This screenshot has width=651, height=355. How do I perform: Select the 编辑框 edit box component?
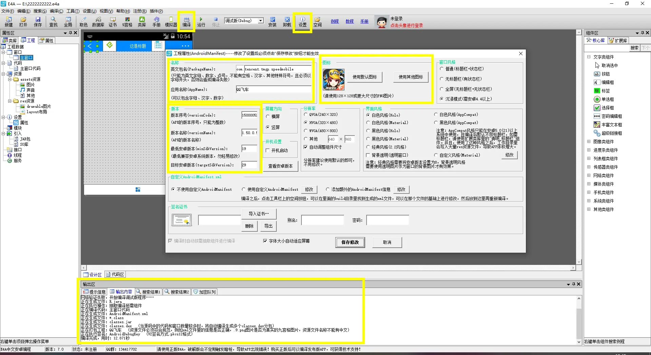[x=604, y=82]
